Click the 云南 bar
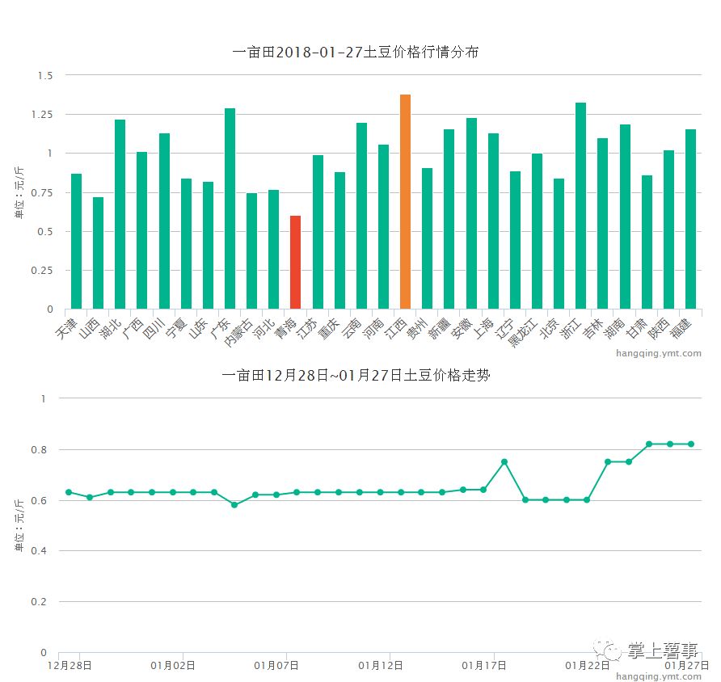Image resolution: width=721 pixels, height=682 pixels. point(361,216)
